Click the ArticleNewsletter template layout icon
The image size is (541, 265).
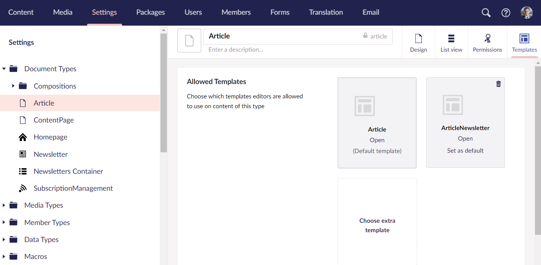point(453,104)
